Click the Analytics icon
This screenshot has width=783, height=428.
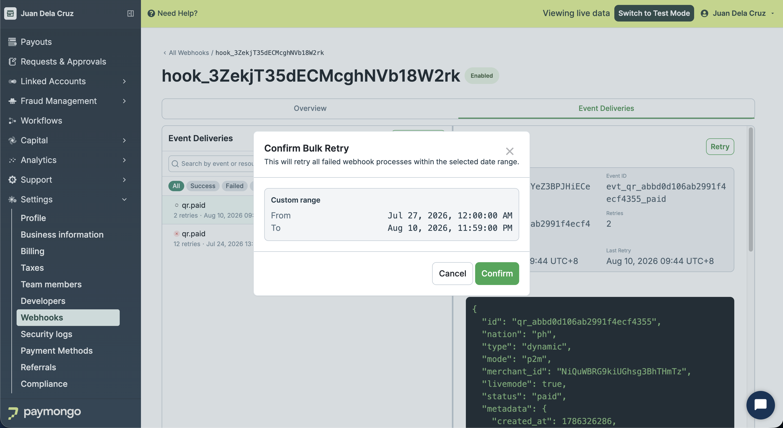point(12,160)
